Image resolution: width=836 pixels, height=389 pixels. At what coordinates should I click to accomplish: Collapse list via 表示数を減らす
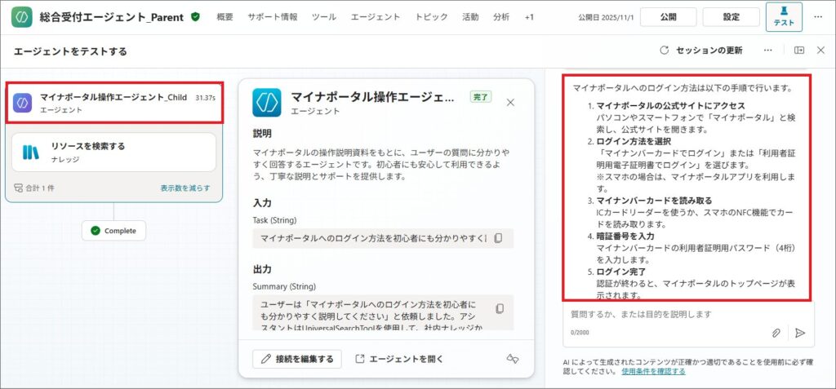185,188
